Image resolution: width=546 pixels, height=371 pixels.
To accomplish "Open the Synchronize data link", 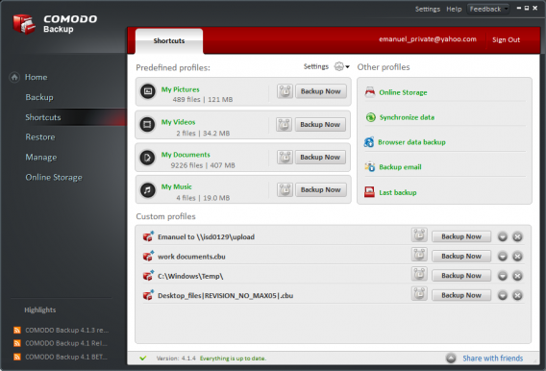I will coord(407,117).
